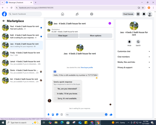Image resolution: width=156 pixels, height=125 pixels.
Task: Open the emoji picker in the message box
Action: pyautogui.click(x=106, y=114)
